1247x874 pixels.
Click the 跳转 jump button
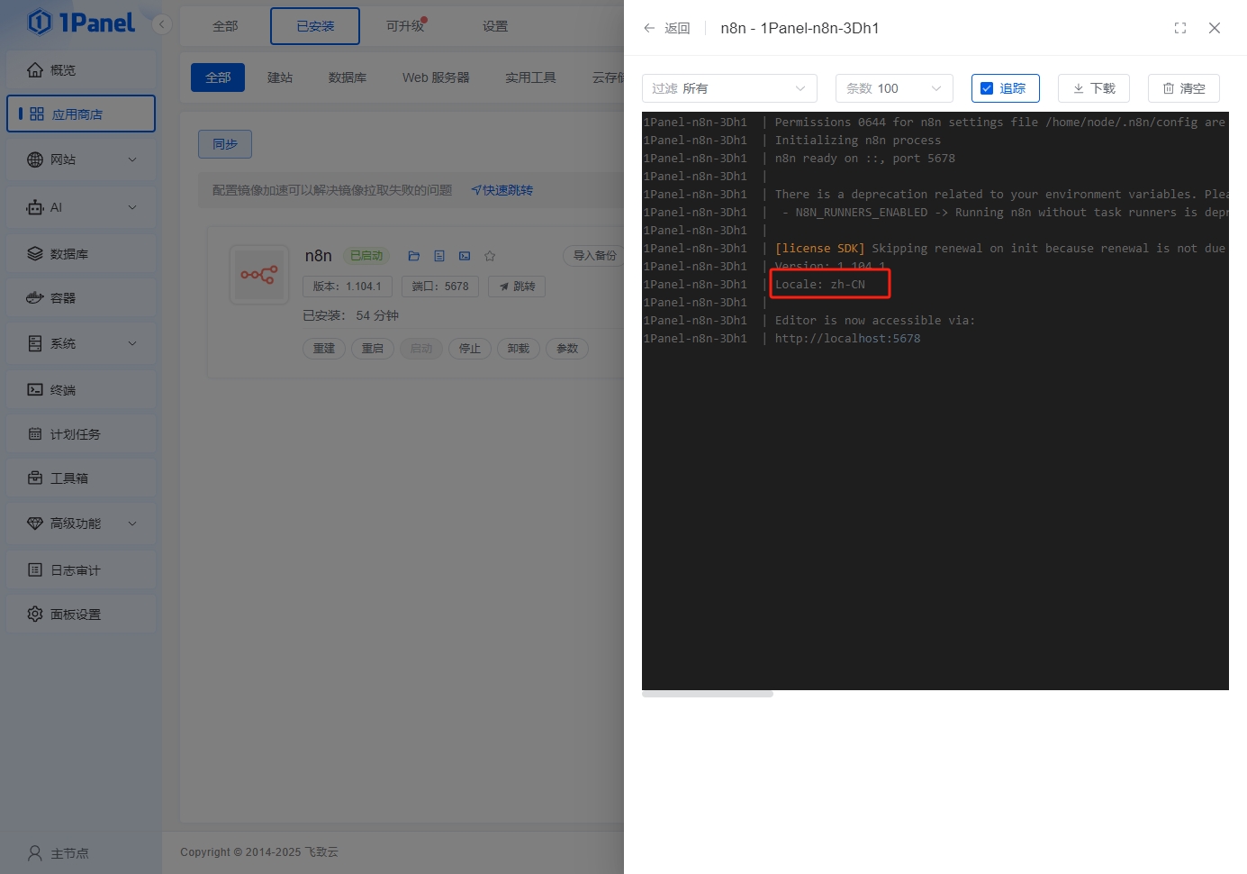[517, 287]
